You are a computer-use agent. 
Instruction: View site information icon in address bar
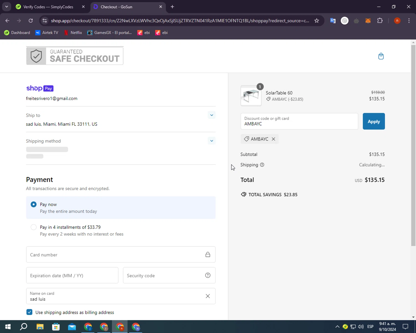point(45,21)
